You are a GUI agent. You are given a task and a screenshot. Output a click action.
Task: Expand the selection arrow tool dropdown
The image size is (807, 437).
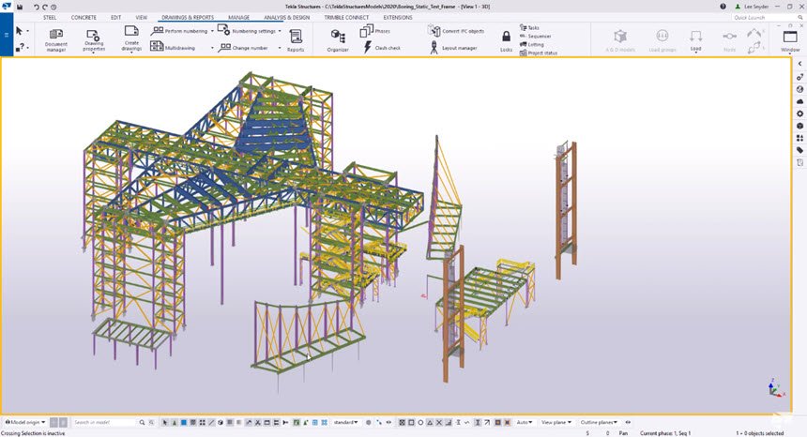pos(27,31)
